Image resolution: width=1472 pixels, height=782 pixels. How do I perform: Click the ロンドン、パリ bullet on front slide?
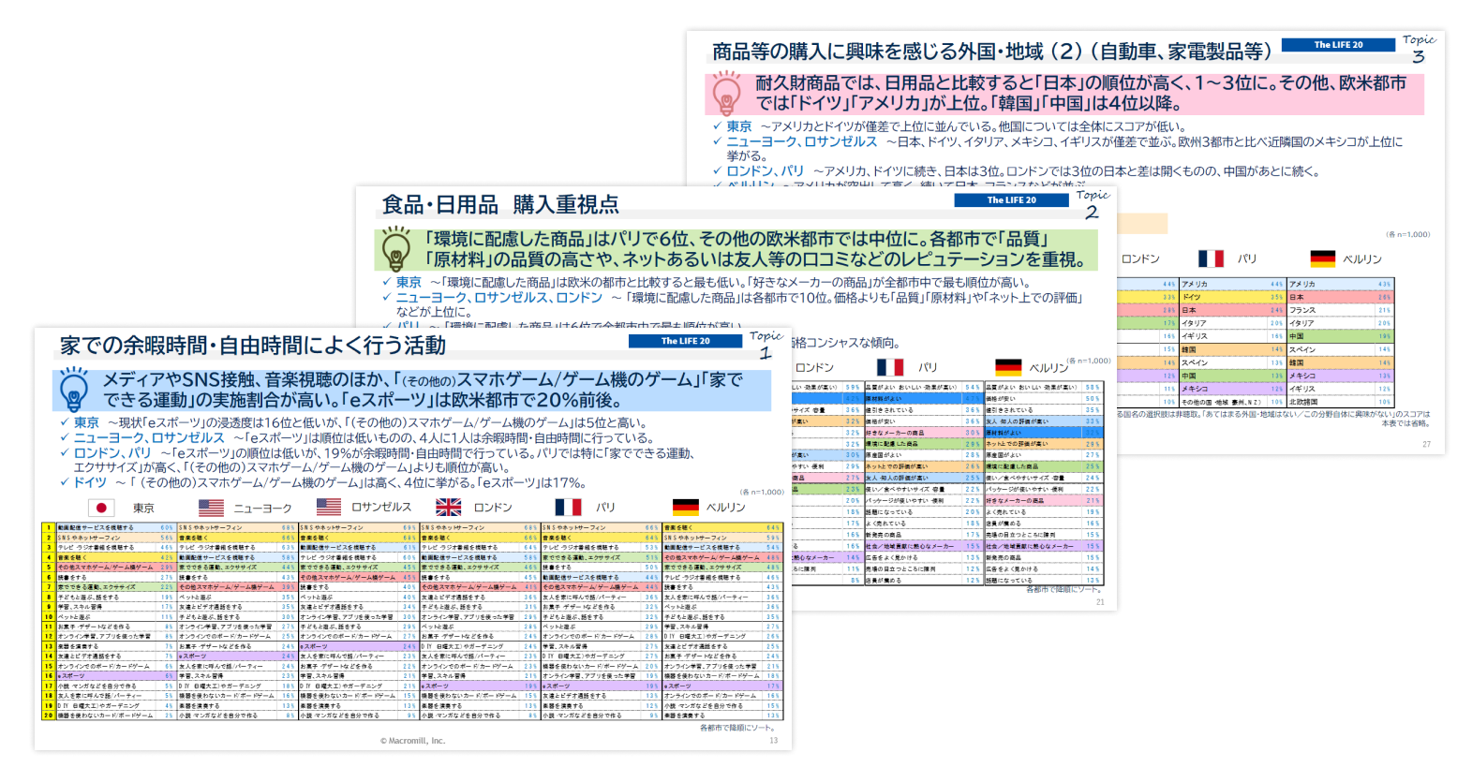[112, 452]
